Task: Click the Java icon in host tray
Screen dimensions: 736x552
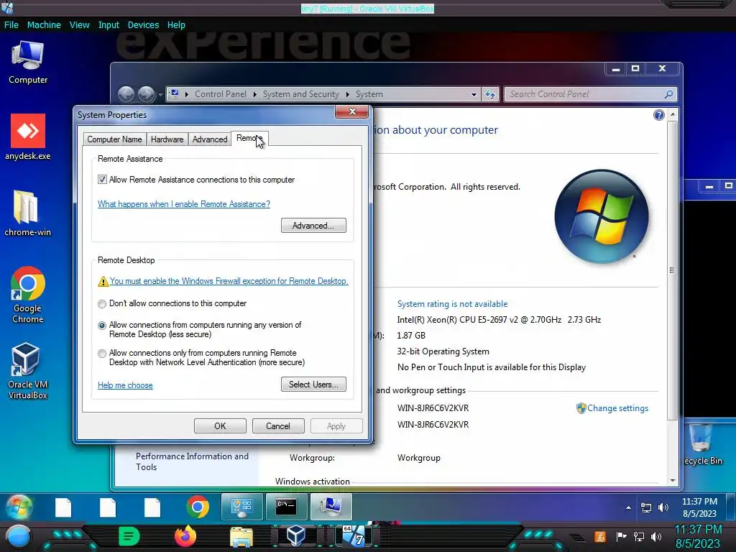Action: (600, 536)
